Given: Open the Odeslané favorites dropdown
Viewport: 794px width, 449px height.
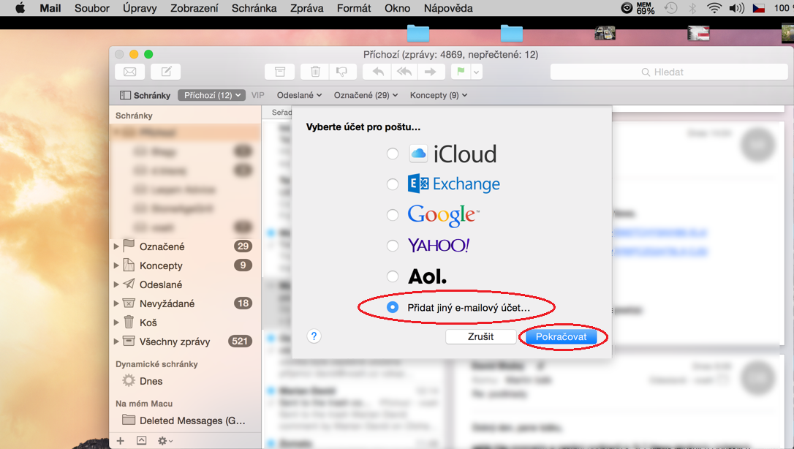Looking at the screenshot, I should (x=299, y=95).
